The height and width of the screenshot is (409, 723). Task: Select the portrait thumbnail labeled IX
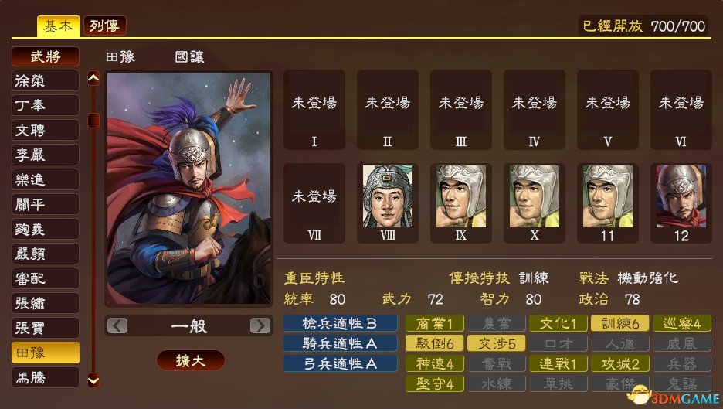click(x=460, y=203)
